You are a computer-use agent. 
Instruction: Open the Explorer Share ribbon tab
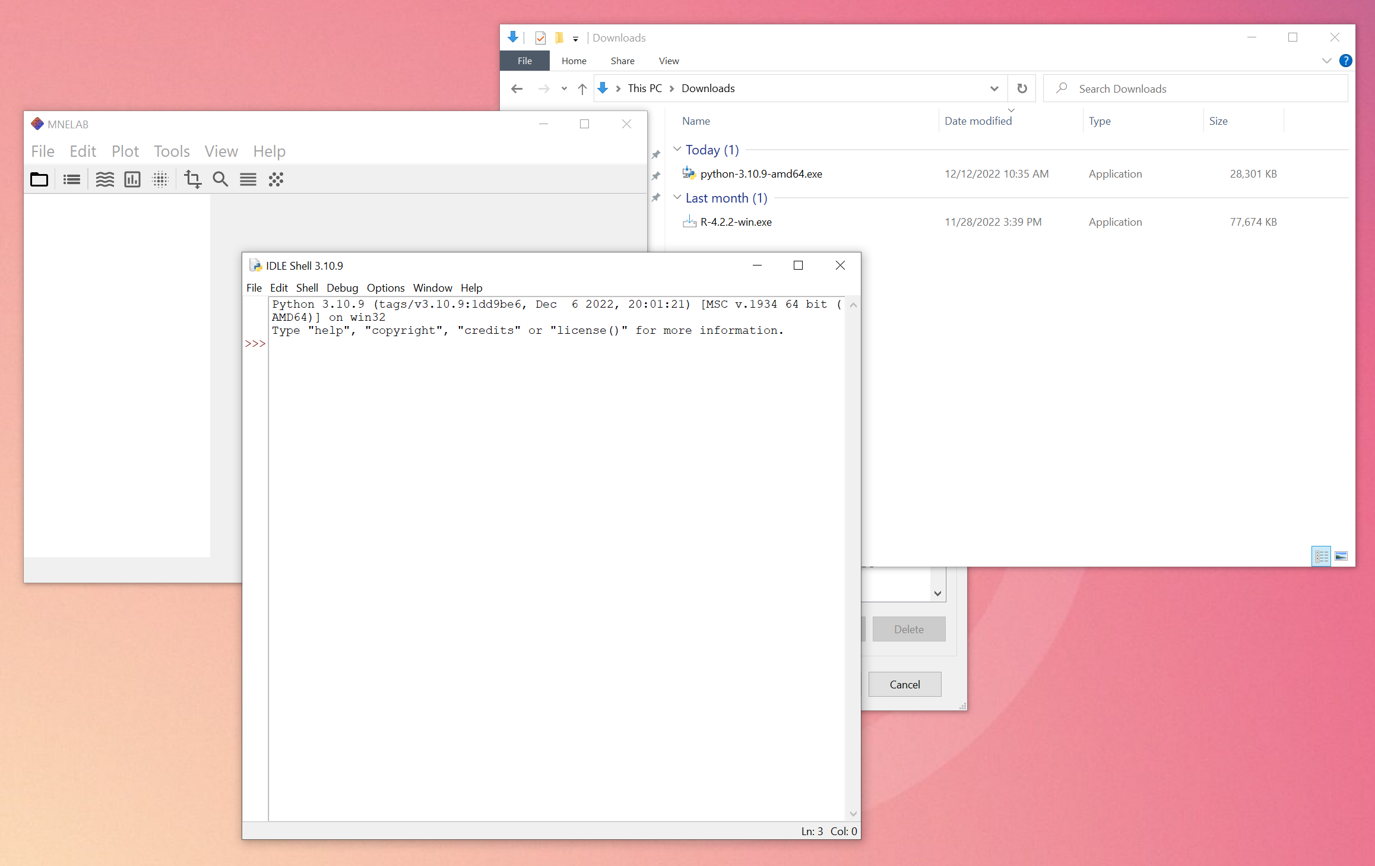click(622, 61)
